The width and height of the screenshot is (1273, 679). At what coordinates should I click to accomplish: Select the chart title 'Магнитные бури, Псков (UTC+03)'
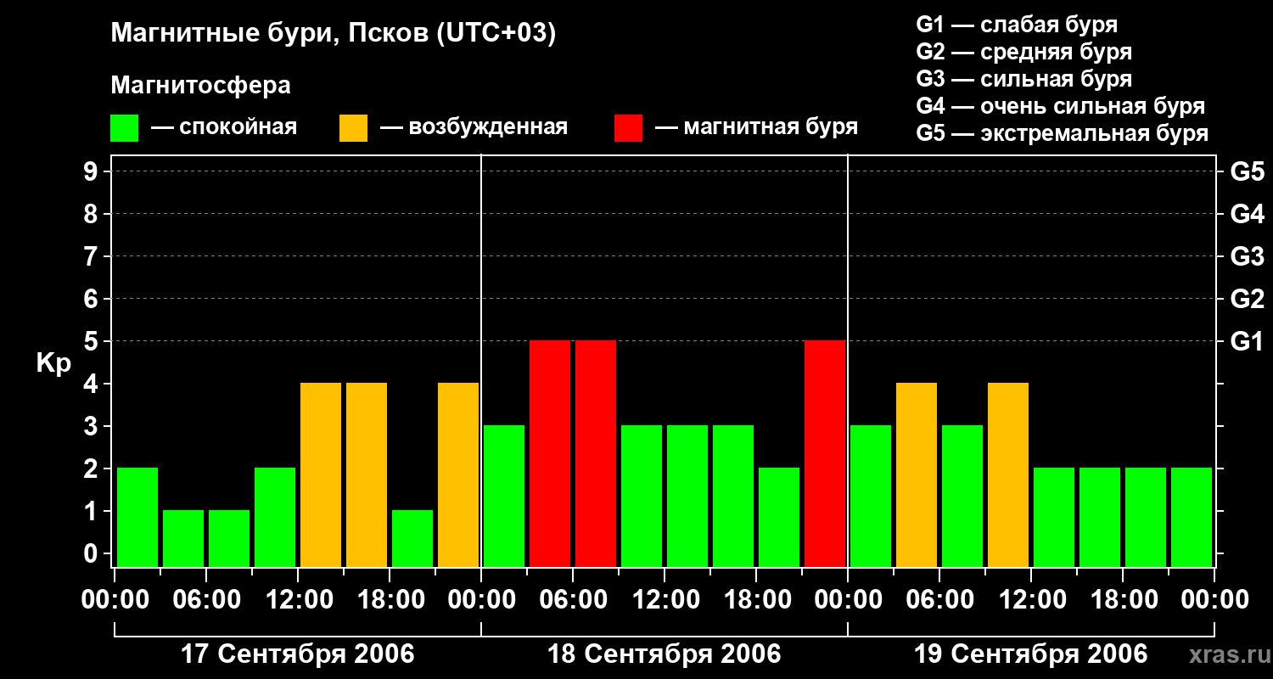(334, 34)
